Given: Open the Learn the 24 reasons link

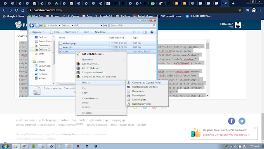Looking at the screenshot, I should point(226,135).
